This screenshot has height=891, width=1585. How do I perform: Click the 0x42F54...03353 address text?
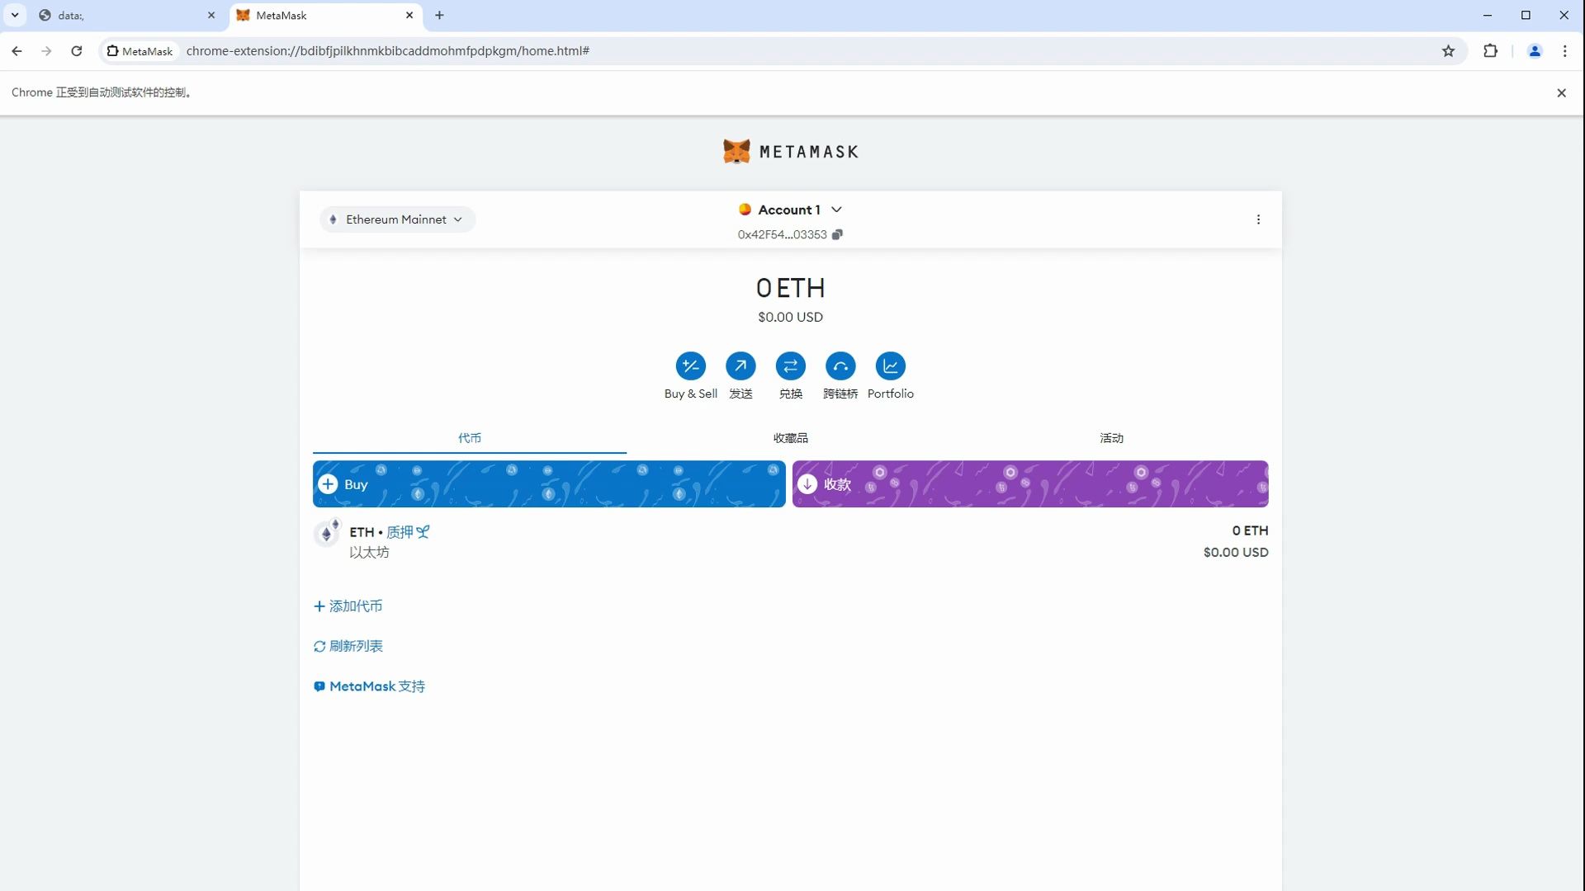[x=782, y=234]
